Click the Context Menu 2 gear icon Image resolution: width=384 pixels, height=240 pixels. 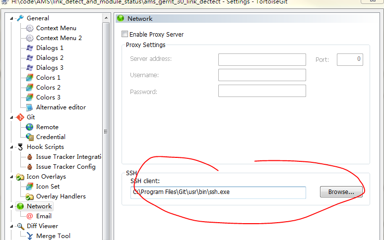tap(30, 38)
